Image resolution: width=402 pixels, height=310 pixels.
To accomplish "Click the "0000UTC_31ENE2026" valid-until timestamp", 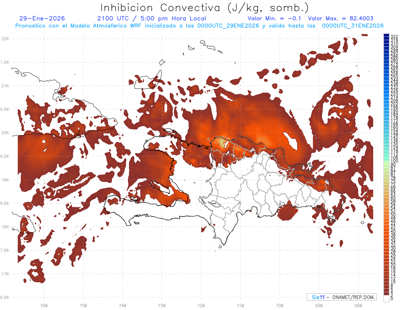I will (x=353, y=26).
